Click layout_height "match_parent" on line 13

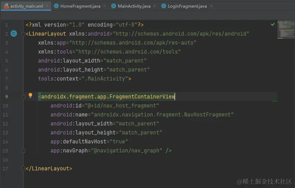point(141,133)
